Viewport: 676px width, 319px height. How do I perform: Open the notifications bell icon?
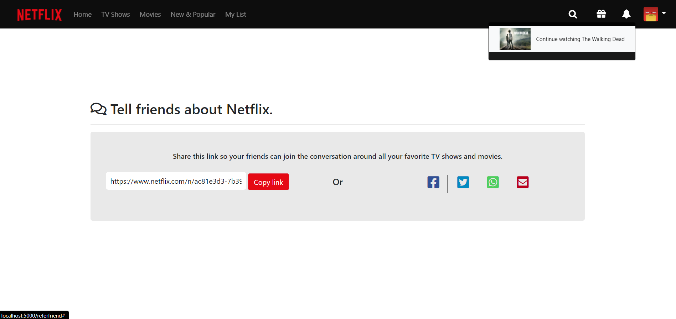[x=626, y=14]
